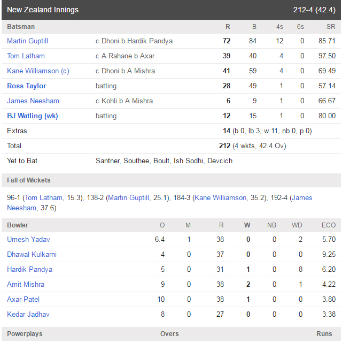This screenshot has height=343, width=342.
Task: Open Kedar Jadhav's player profile
Action: coord(28,314)
